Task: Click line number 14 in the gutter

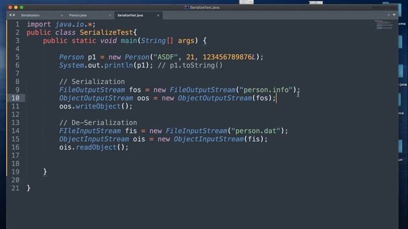Action: point(15,130)
